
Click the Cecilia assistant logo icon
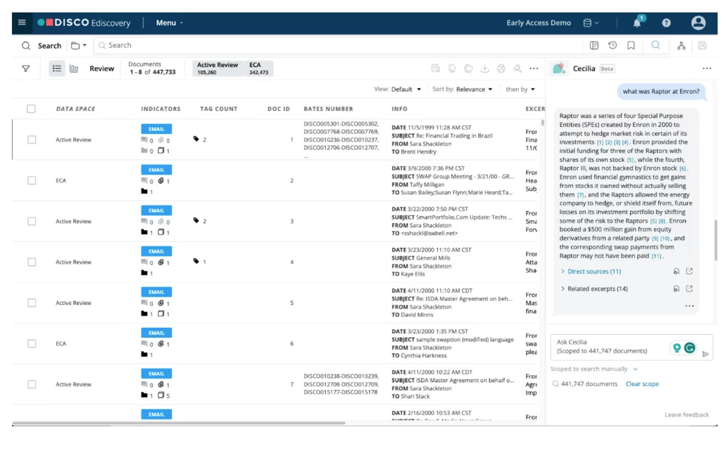(x=558, y=68)
